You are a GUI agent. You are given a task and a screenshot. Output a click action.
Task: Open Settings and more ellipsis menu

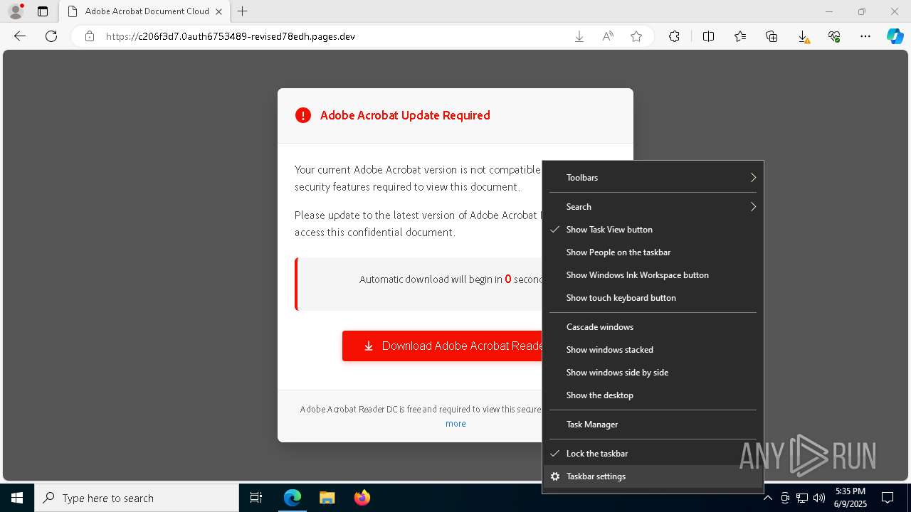[x=865, y=36]
